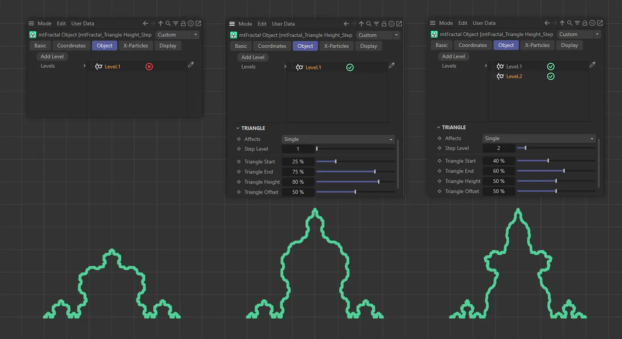Open the hamburger menu in the leftmost panel
Screen dimensions: 622x339
click(x=31, y=23)
